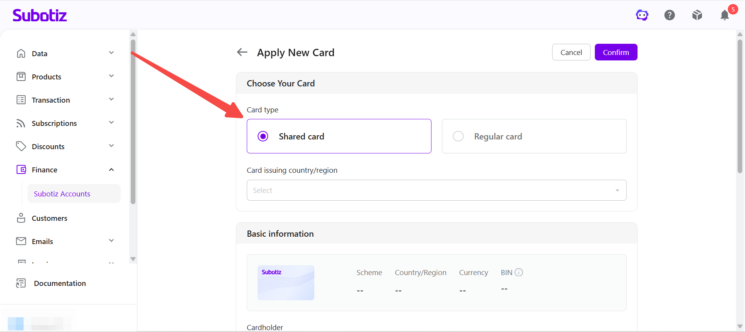Click the Currency column label
The height and width of the screenshot is (332, 745).
pos(474,273)
